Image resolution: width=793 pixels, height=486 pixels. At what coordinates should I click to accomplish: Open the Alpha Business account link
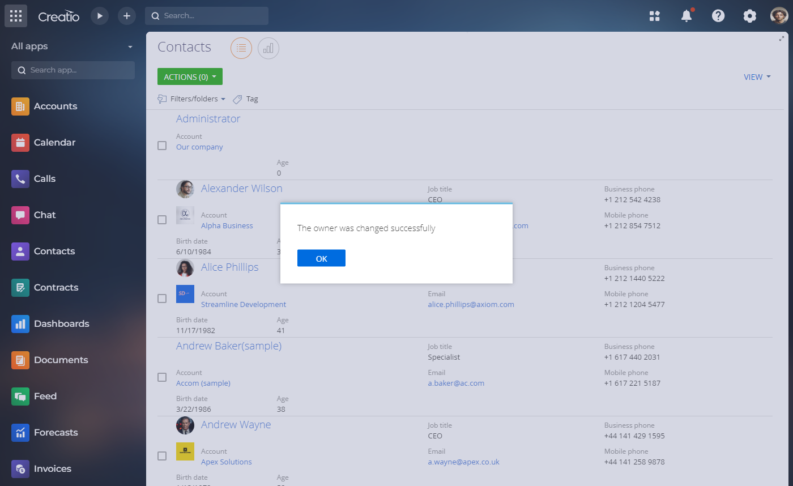pyautogui.click(x=227, y=226)
